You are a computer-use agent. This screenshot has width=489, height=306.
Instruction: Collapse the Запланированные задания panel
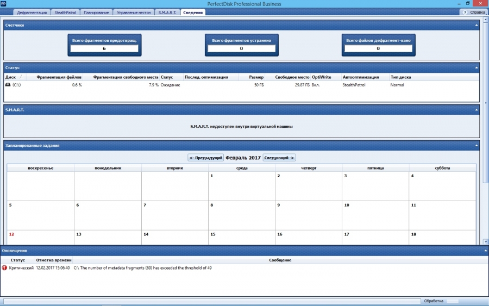(x=477, y=146)
